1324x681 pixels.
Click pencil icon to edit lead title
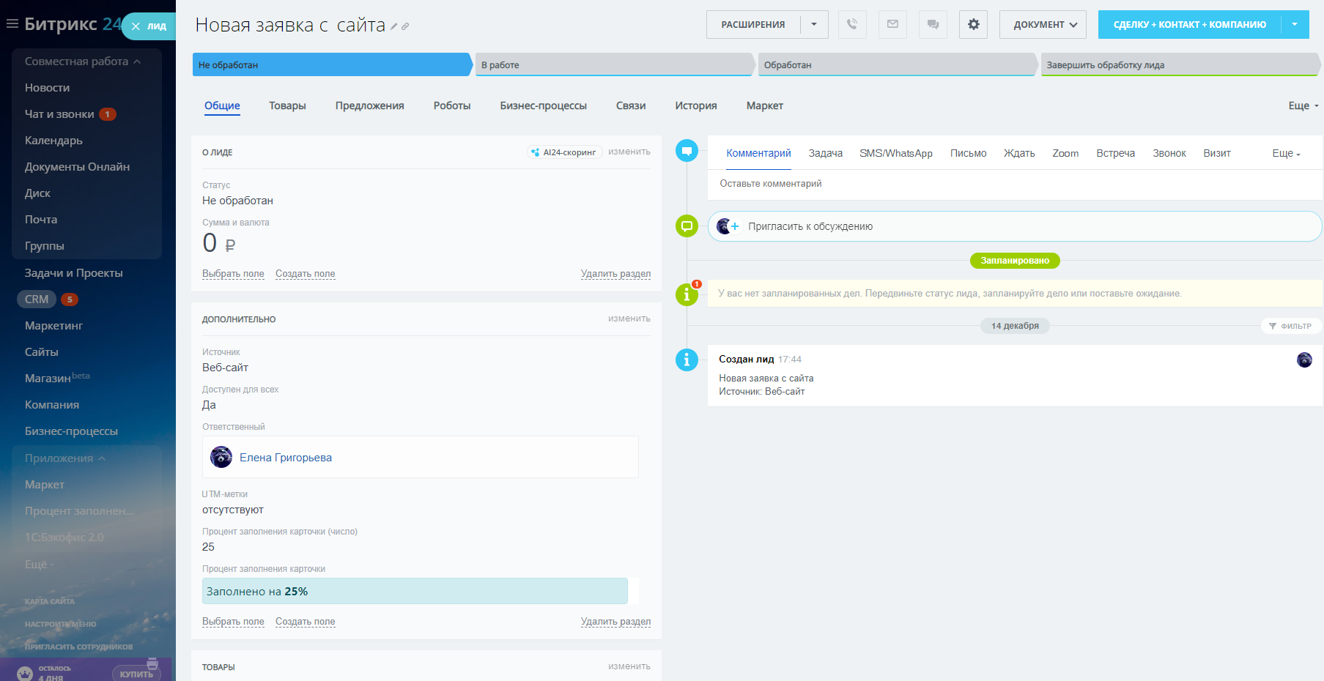tap(394, 26)
